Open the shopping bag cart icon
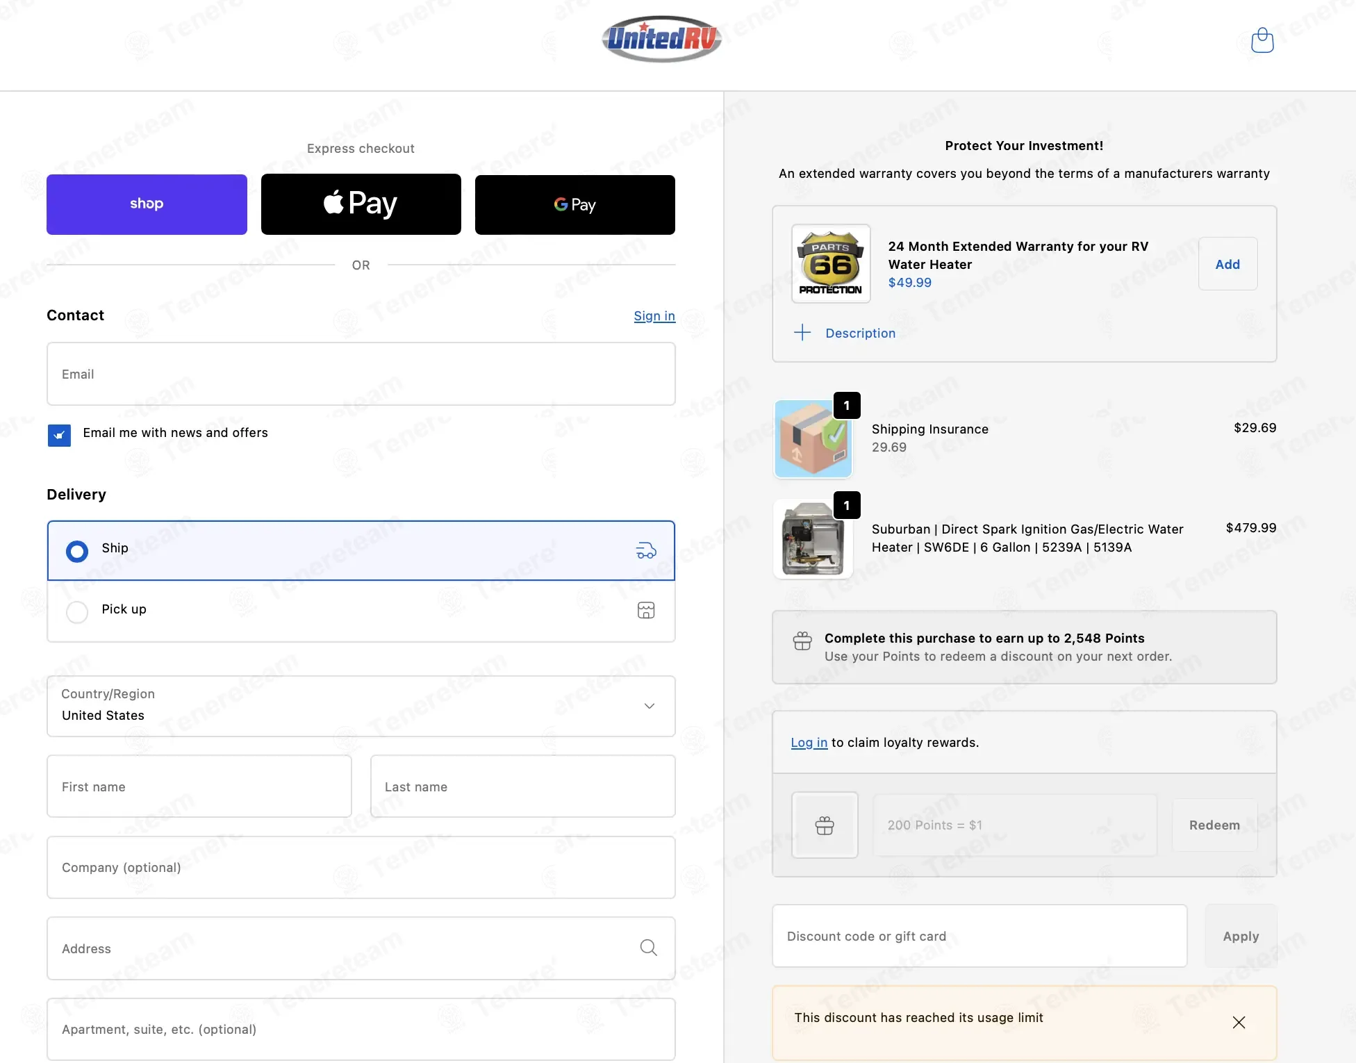This screenshot has height=1063, width=1356. [1262, 40]
